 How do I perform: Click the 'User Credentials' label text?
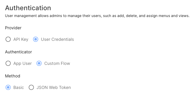tap(57, 39)
